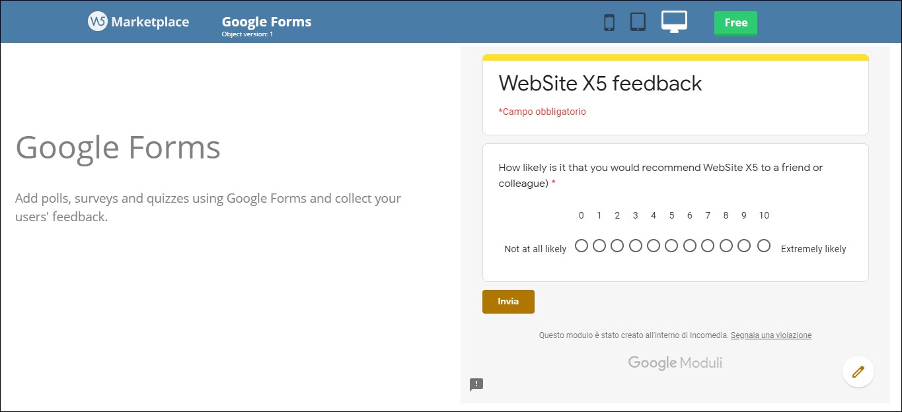Choose rating 8 radio button
The width and height of the screenshot is (902, 412).
(x=726, y=246)
